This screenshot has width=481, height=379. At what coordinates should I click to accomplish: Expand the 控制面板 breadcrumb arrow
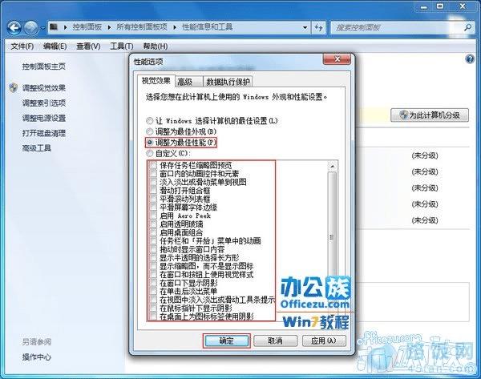coord(109,27)
